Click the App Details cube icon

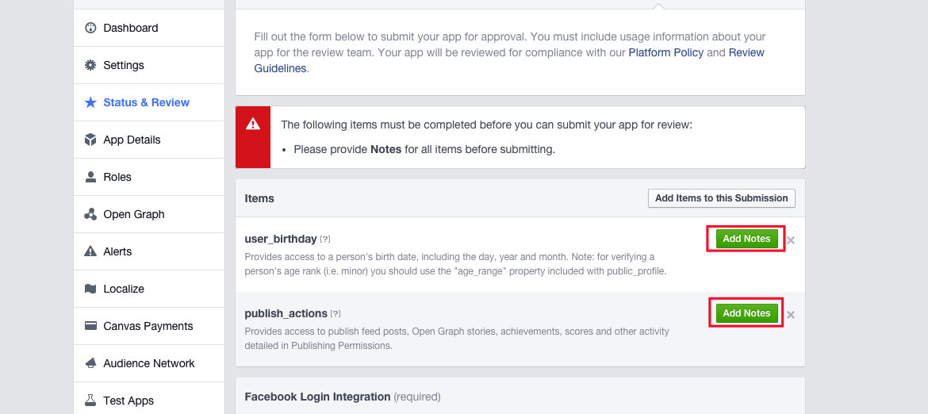click(x=90, y=140)
